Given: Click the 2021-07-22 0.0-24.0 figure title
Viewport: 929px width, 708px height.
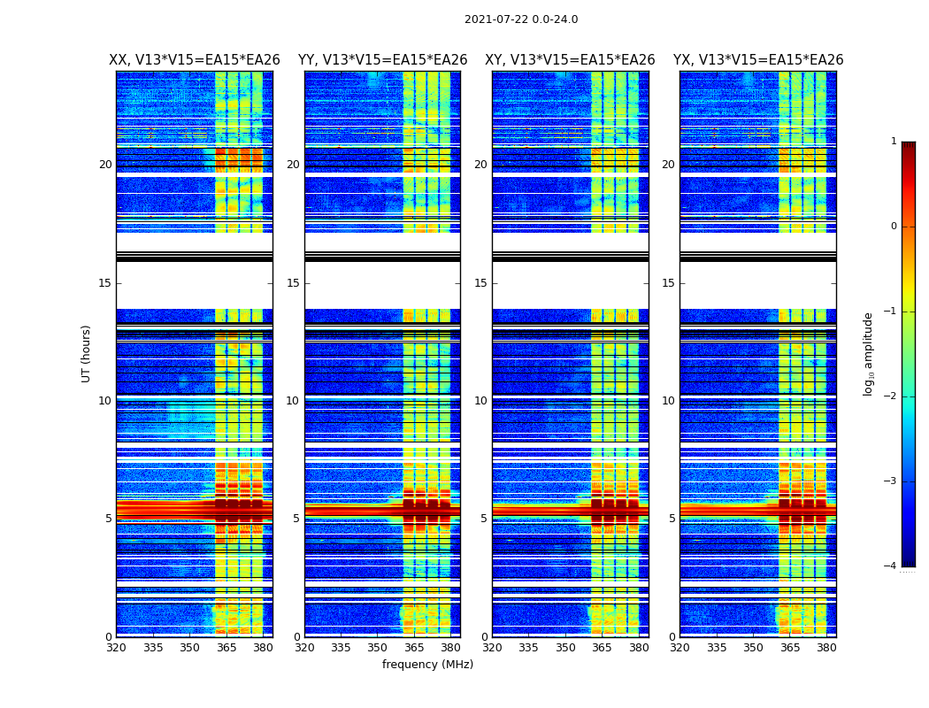Looking at the screenshot, I should [x=521, y=19].
